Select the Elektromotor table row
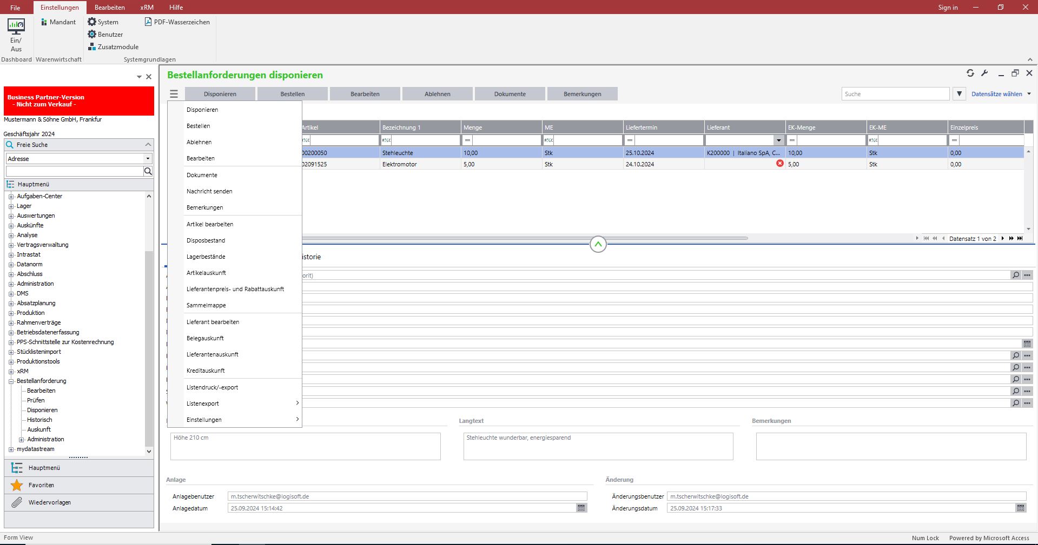 point(663,164)
